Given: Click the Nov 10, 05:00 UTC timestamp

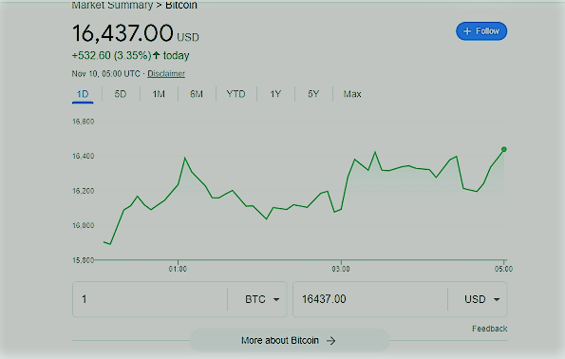Looking at the screenshot, I should tap(105, 73).
